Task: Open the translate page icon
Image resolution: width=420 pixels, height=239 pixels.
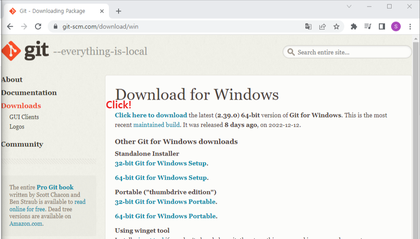Action: pyautogui.click(x=308, y=27)
